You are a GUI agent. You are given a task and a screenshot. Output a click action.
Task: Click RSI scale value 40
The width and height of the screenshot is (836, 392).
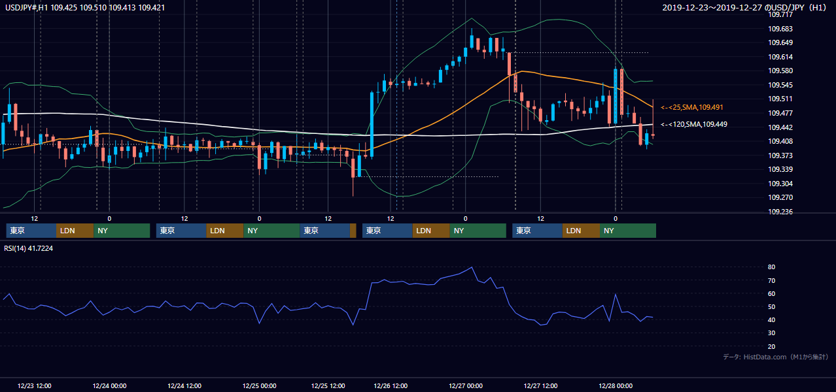[772, 319]
